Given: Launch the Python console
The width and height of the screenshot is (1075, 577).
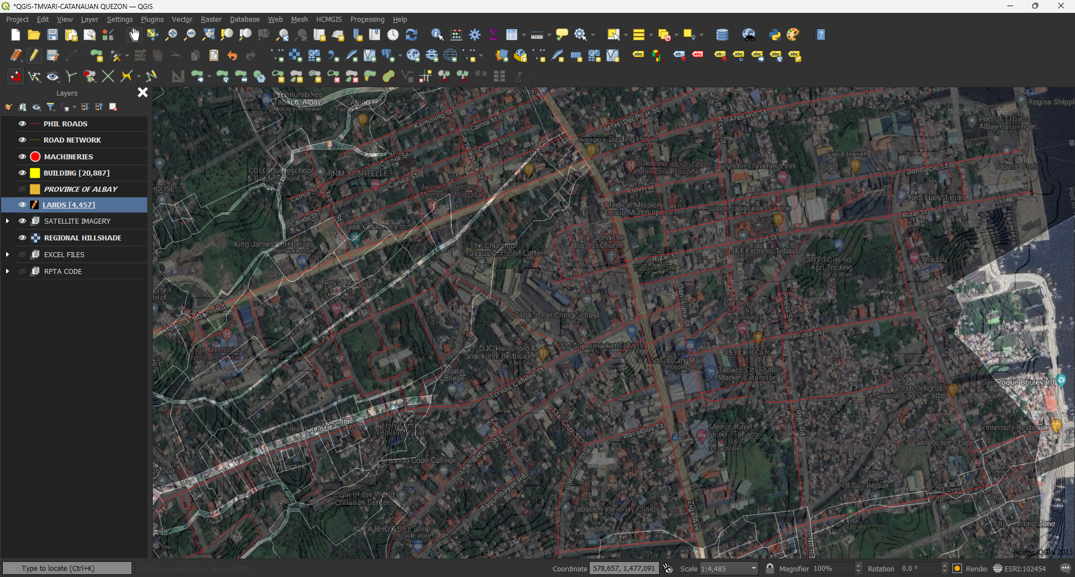Looking at the screenshot, I should click(775, 35).
